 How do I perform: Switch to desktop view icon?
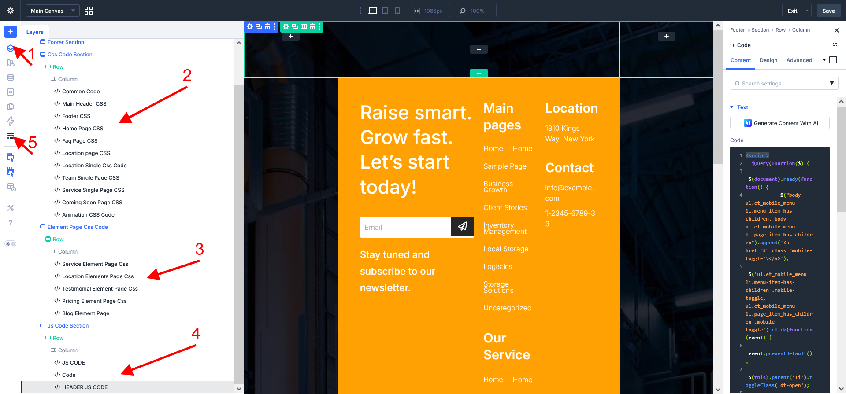click(x=373, y=11)
